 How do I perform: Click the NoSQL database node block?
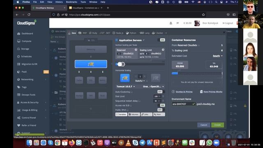coord(102,80)
